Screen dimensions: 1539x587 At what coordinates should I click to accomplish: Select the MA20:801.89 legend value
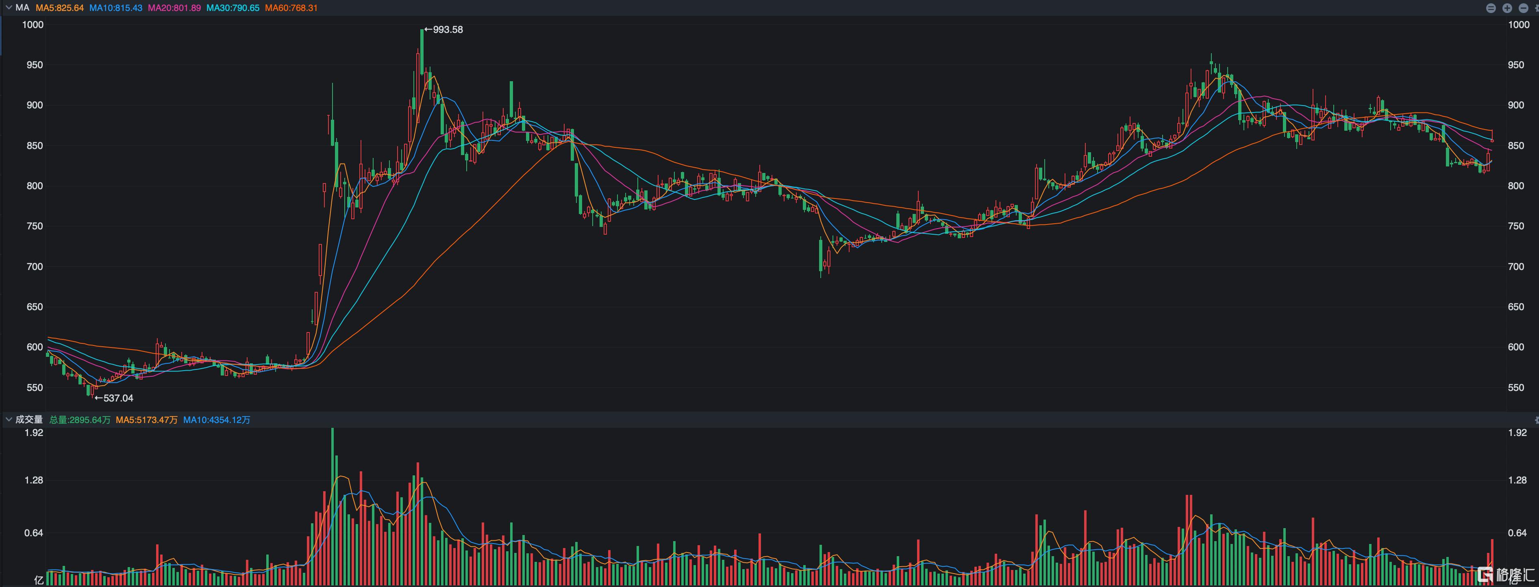tap(174, 8)
